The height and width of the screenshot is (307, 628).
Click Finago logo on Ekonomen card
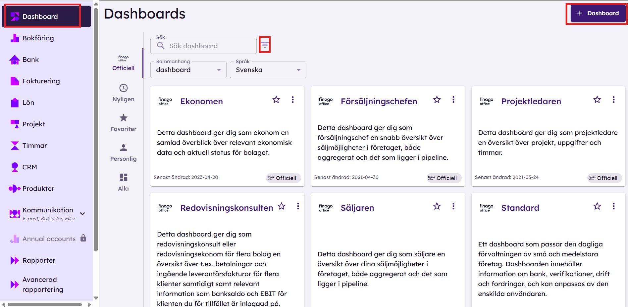165,101
